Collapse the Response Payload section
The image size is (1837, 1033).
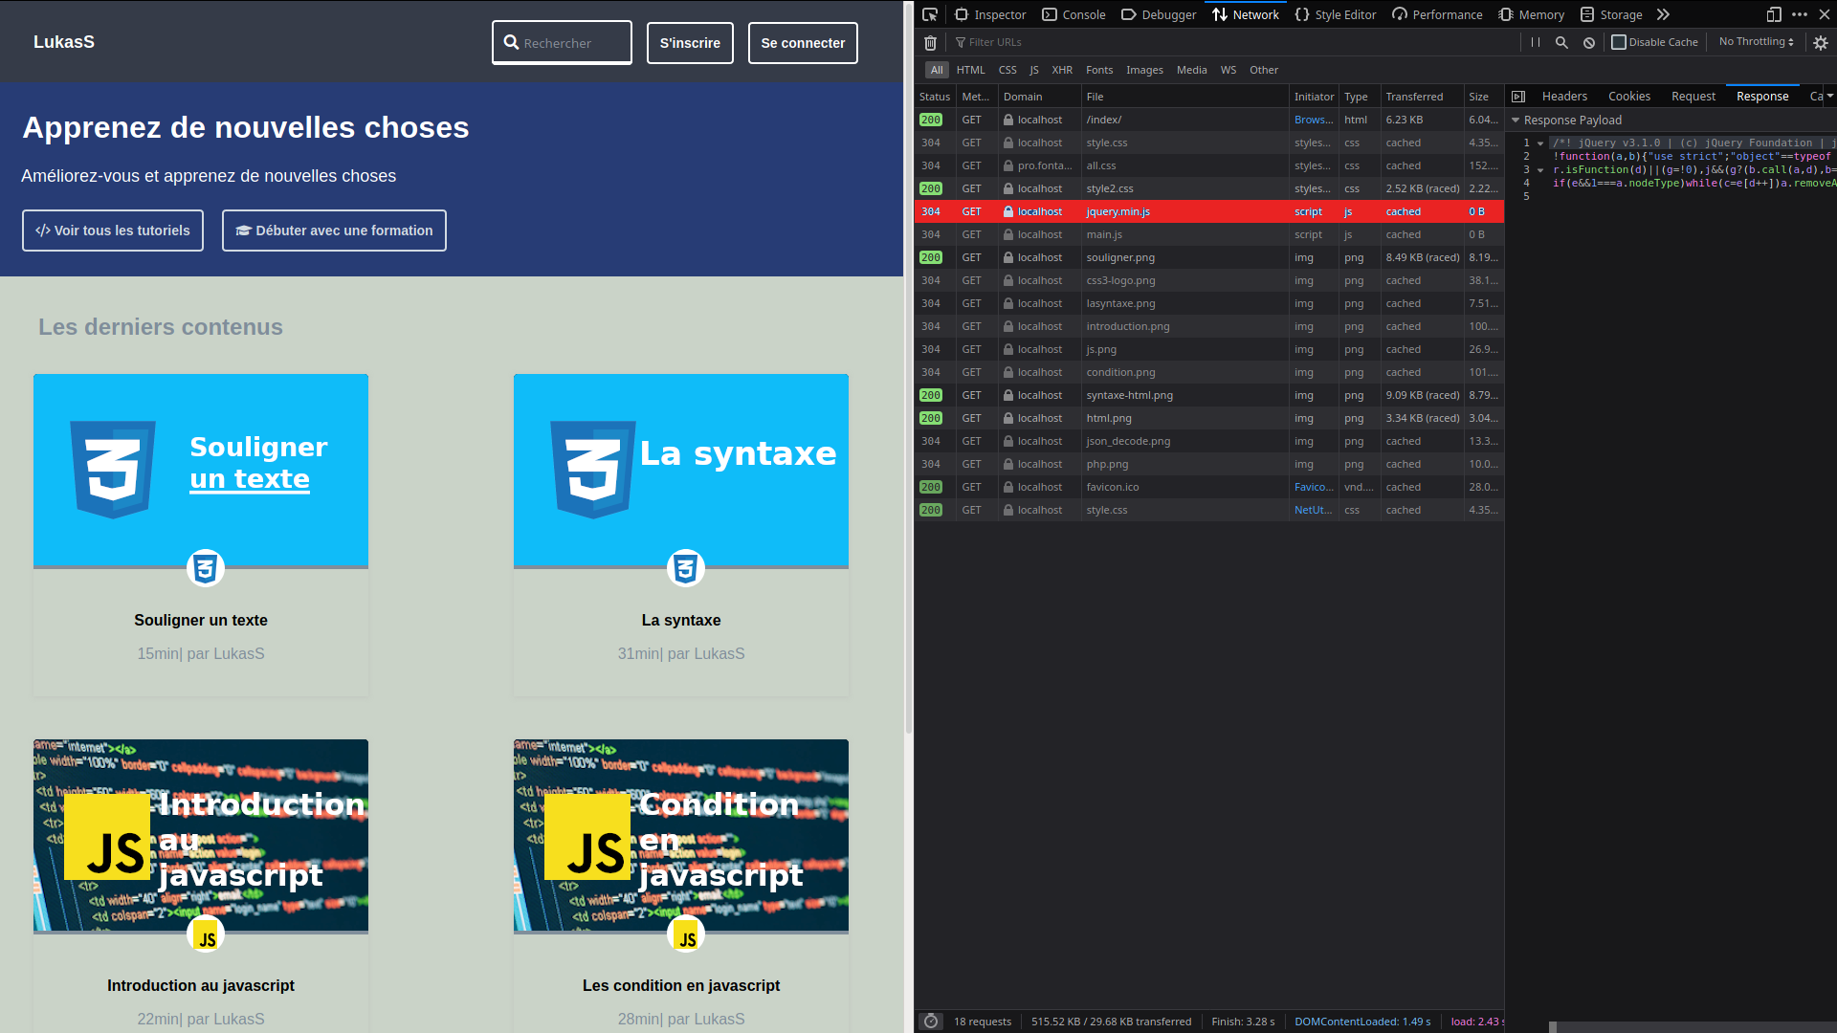coord(1516,120)
